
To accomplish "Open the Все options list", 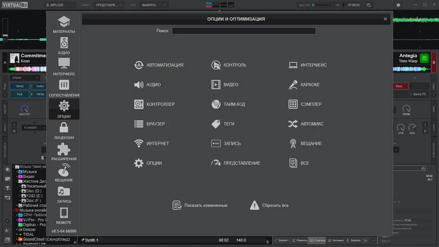I will (x=299, y=163).
